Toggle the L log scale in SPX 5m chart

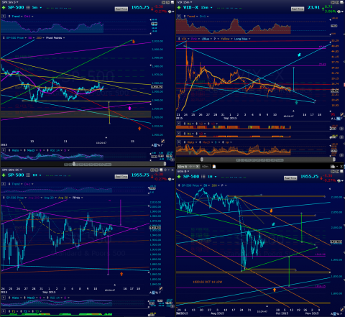click(x=155, y=145)
